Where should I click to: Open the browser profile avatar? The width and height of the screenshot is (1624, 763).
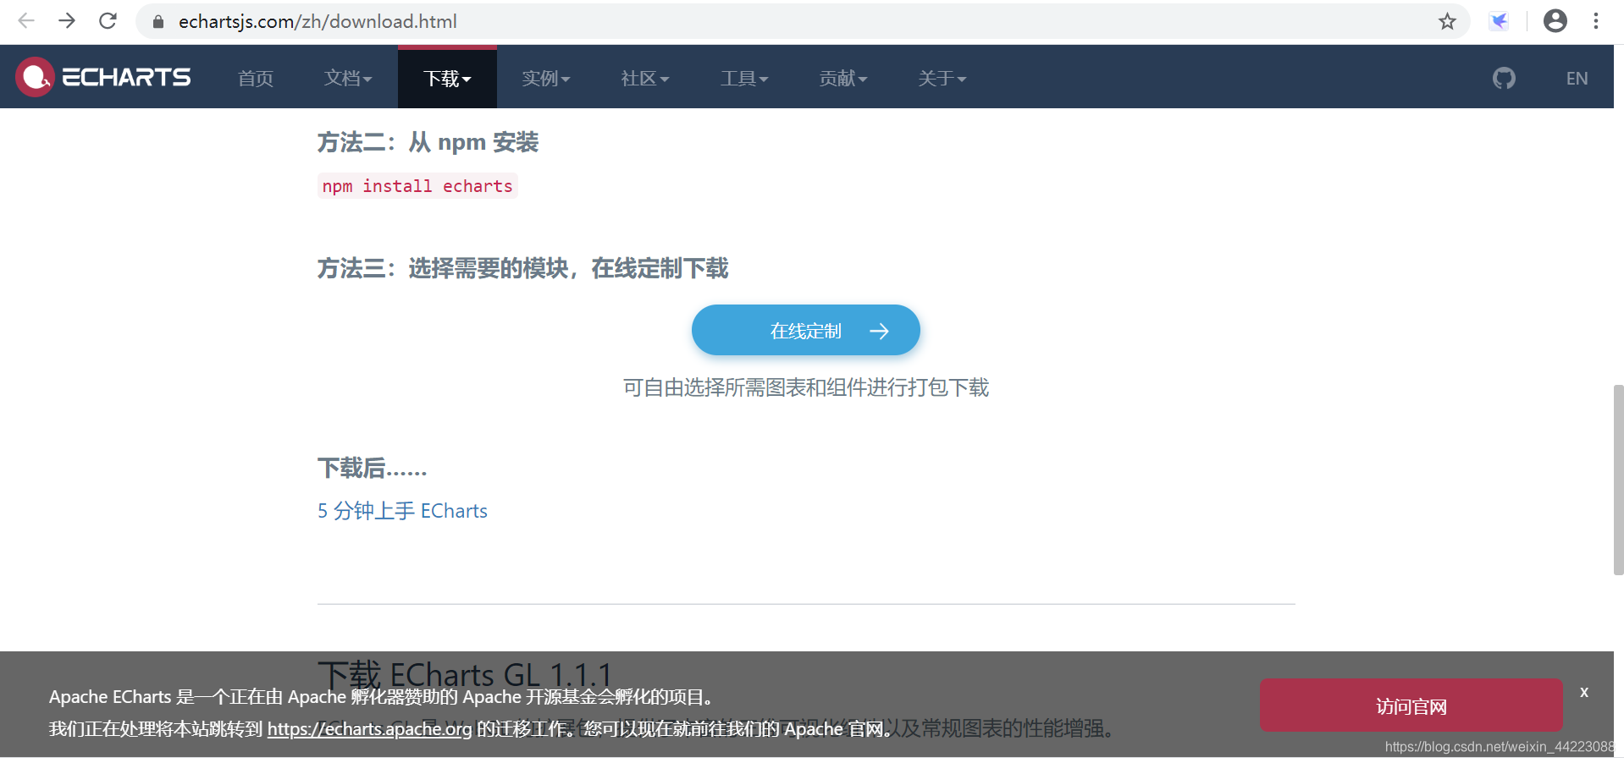[x=1555, y=21]
